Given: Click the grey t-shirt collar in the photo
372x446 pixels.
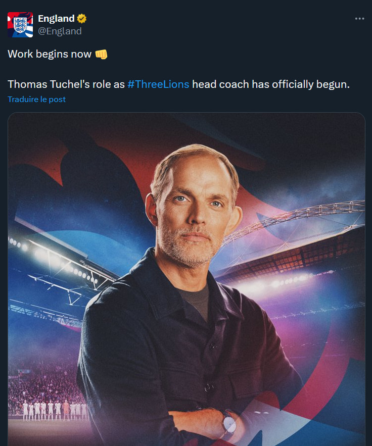Looking at the screenshot, I should coord(195,294).
